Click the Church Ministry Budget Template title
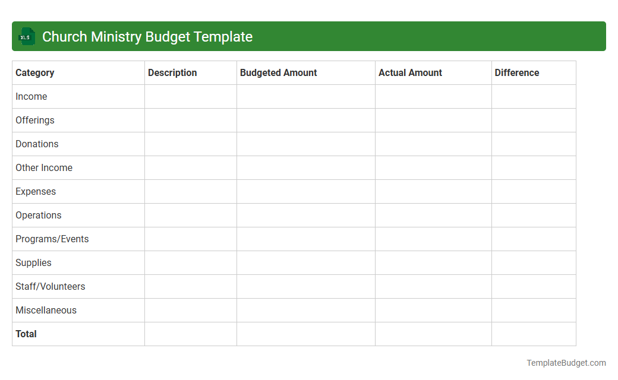This screenshot has width=618, height=380. click(147, 36)
